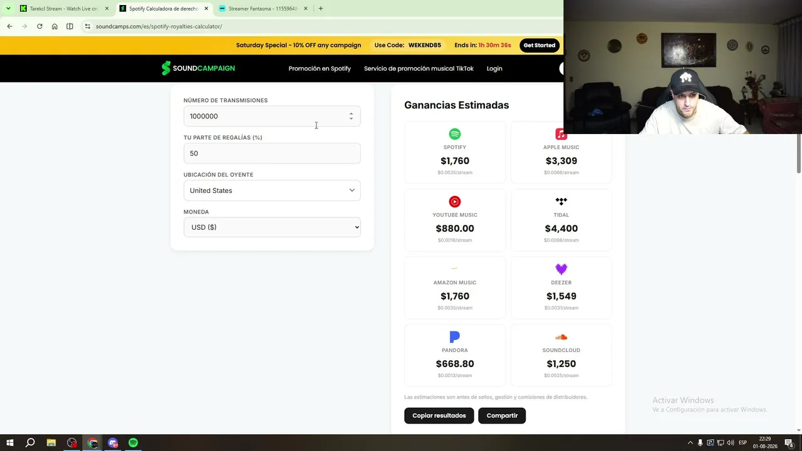Click the YouTube Music $880.00 value
Image resolution: width=802 pixels, height=451 pixels.
(x=455, y=229)
